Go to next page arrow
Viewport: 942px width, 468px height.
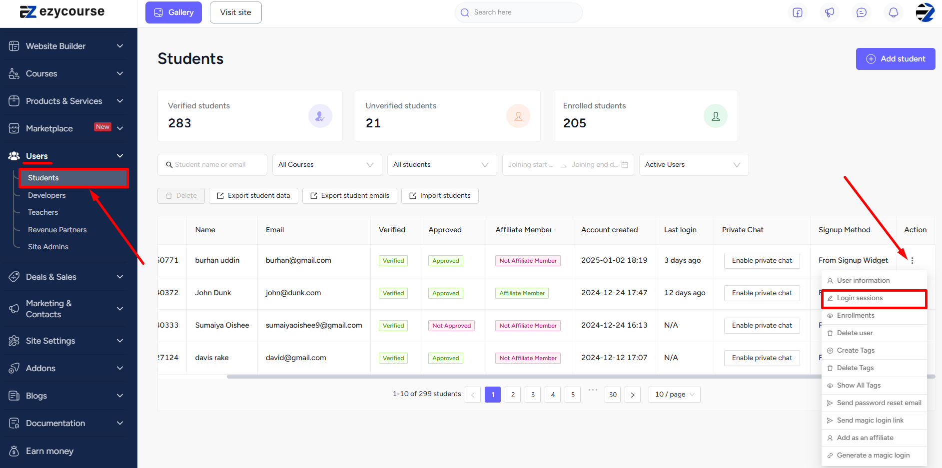tap(633, 395)
